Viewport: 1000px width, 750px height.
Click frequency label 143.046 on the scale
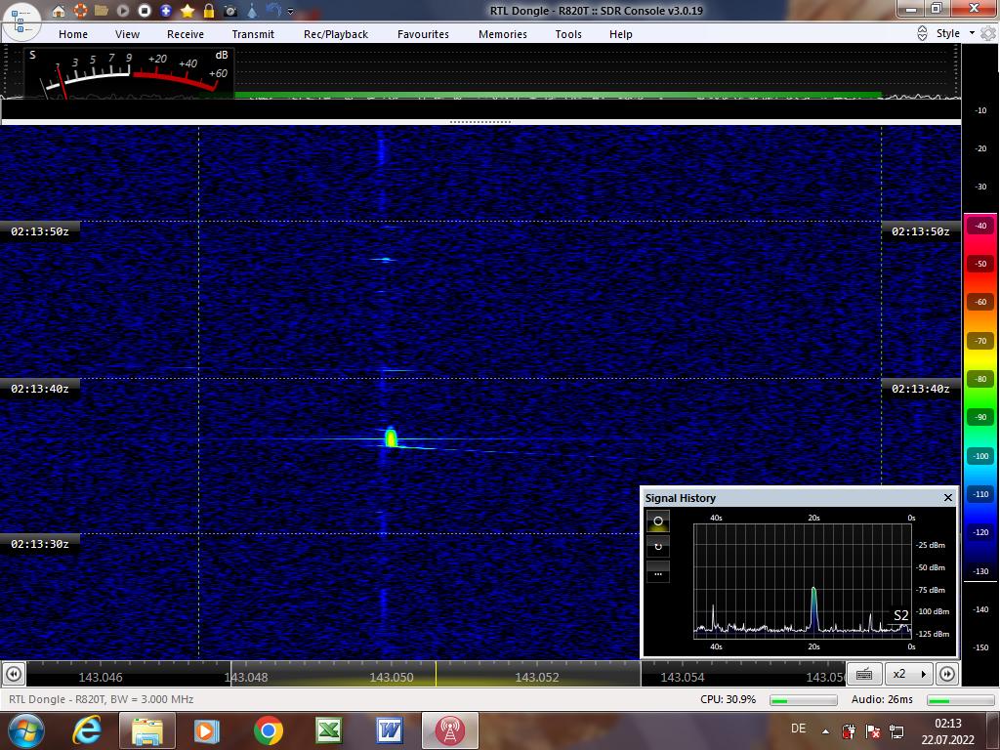coord(101,678)
